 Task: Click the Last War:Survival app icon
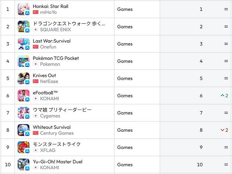click(23, 44)
